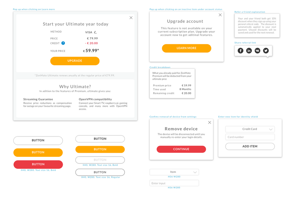Open the Credit Card dropdown
This screenshot has width=289, height=199.
(x=250, y=129)
